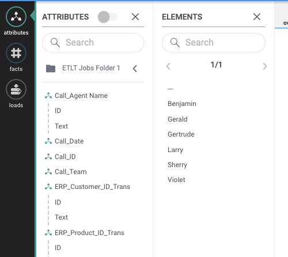The height and width of the screenshot is (257, 288).
Task: Close the Elements panel
Action: coord(257,17)
